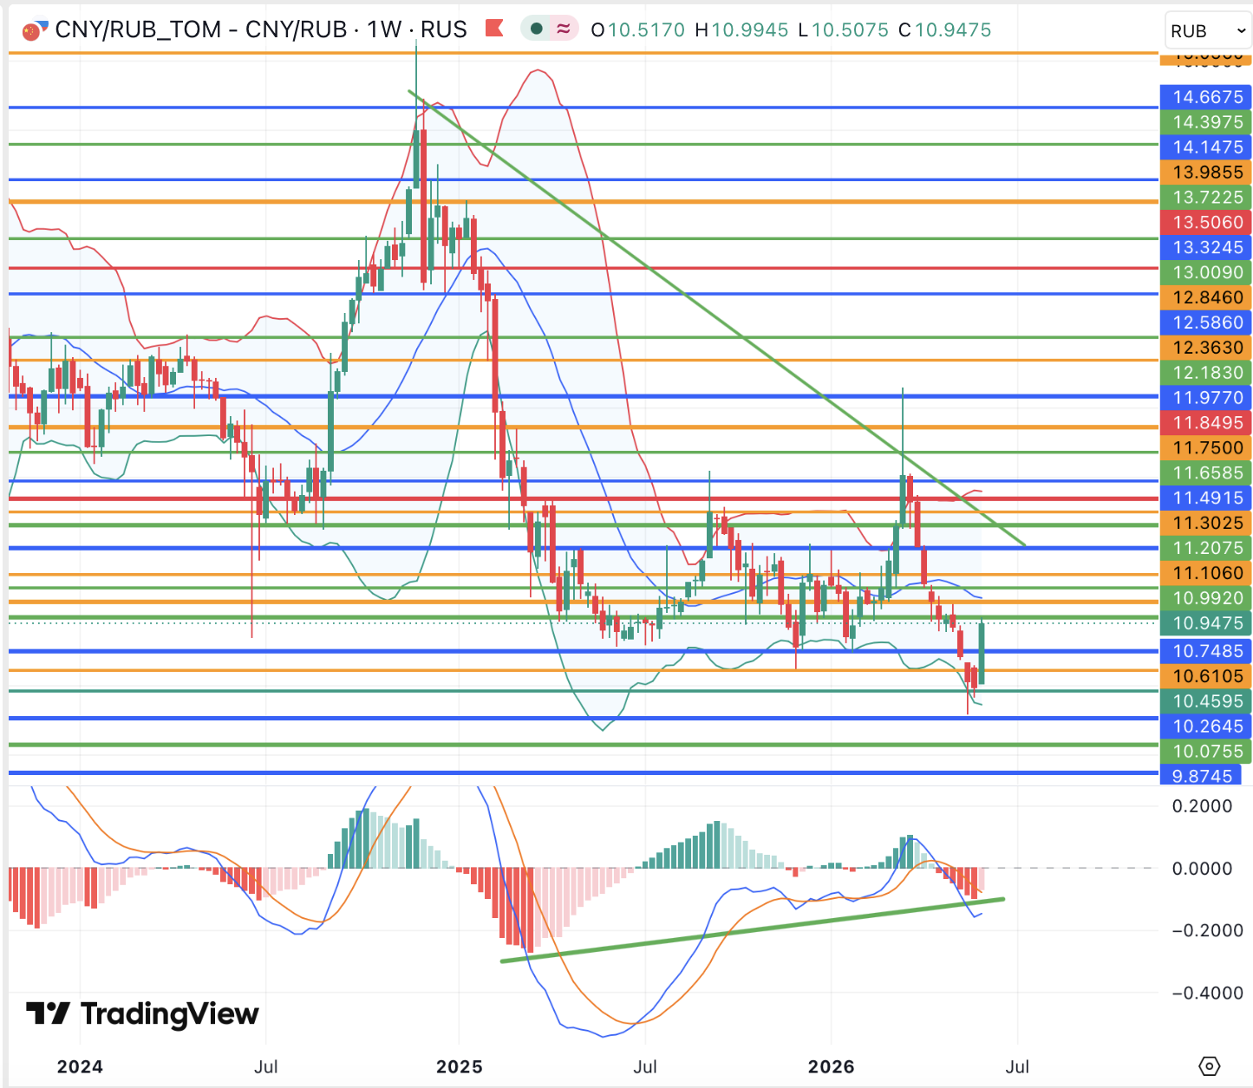Click the pink approximate-equals data icon
The image size is (1253, 1088).
coord(564,29)
